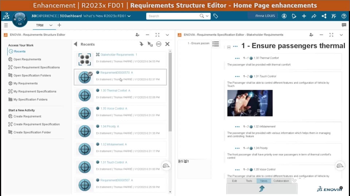Image resolution: width=350 pixels, height=196 pixels.
Task: Click user-share icon in Structure Editor header
Action: point(137,35)
